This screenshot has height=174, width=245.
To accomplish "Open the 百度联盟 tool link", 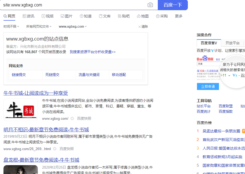I will tap(226, 106).
